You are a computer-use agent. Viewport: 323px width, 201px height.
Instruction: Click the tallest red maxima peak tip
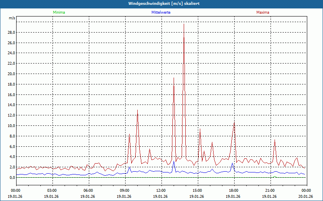pos(184,24)
